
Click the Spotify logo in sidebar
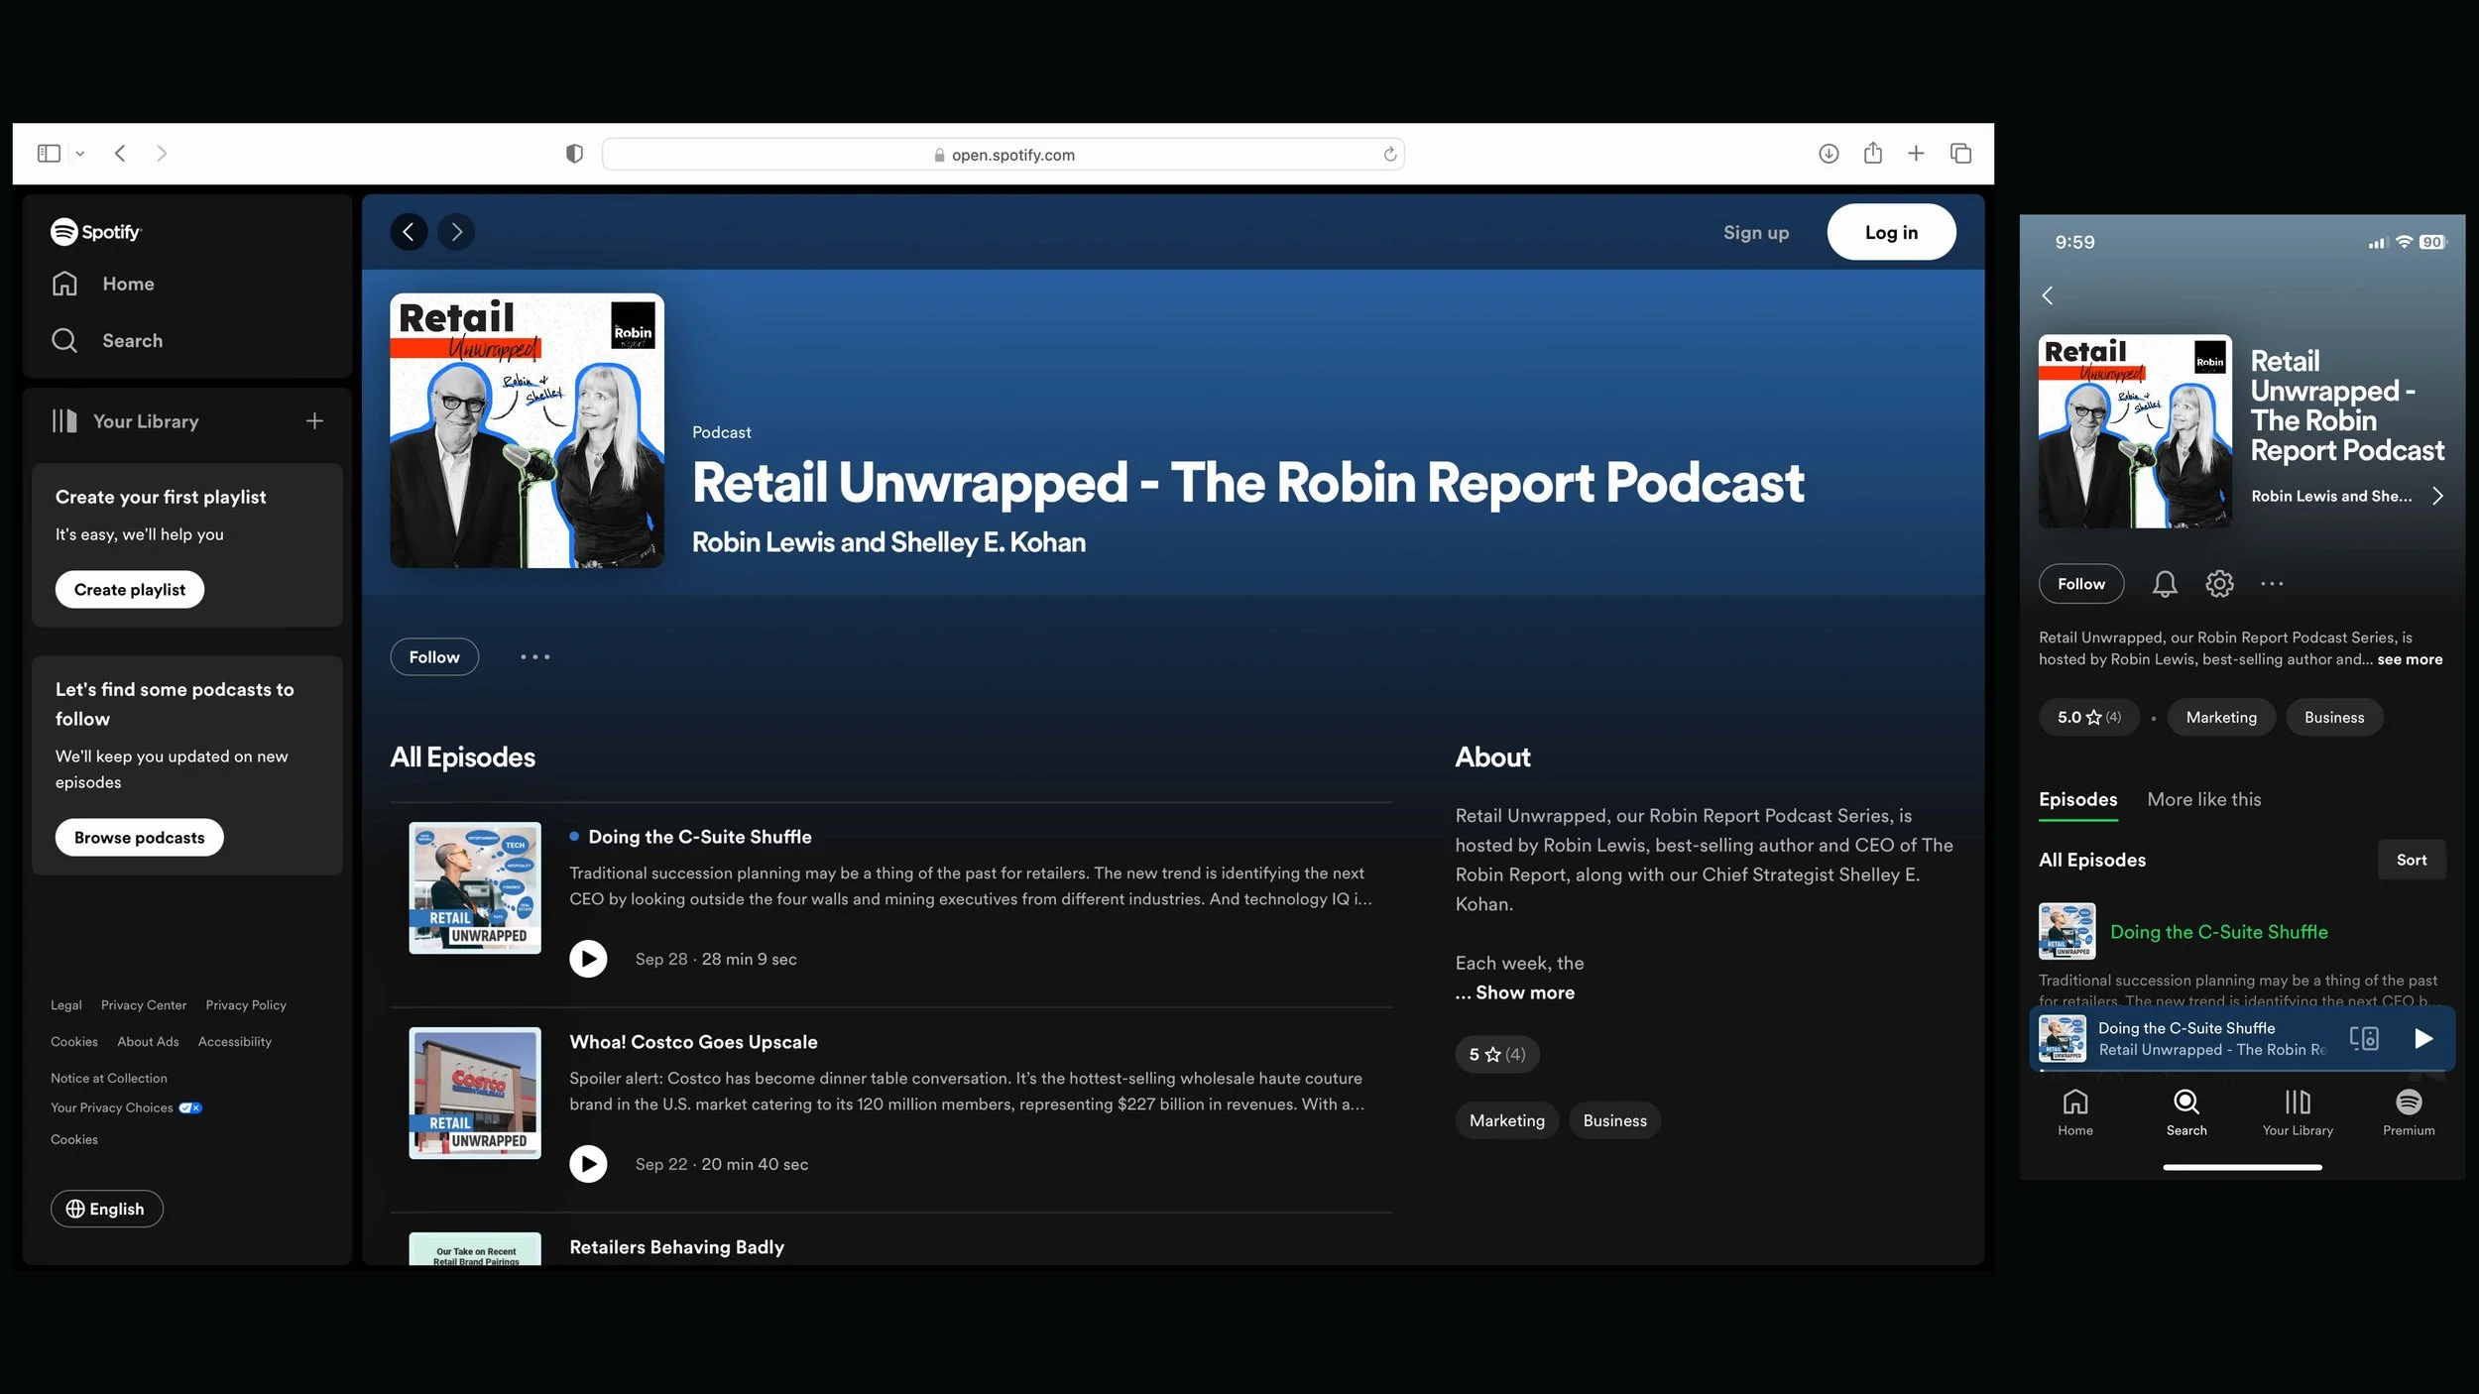96,232
